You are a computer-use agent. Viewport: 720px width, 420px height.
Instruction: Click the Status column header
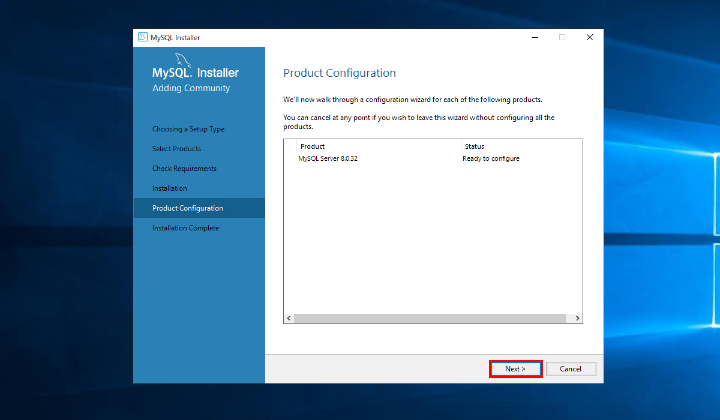[521, 146]
